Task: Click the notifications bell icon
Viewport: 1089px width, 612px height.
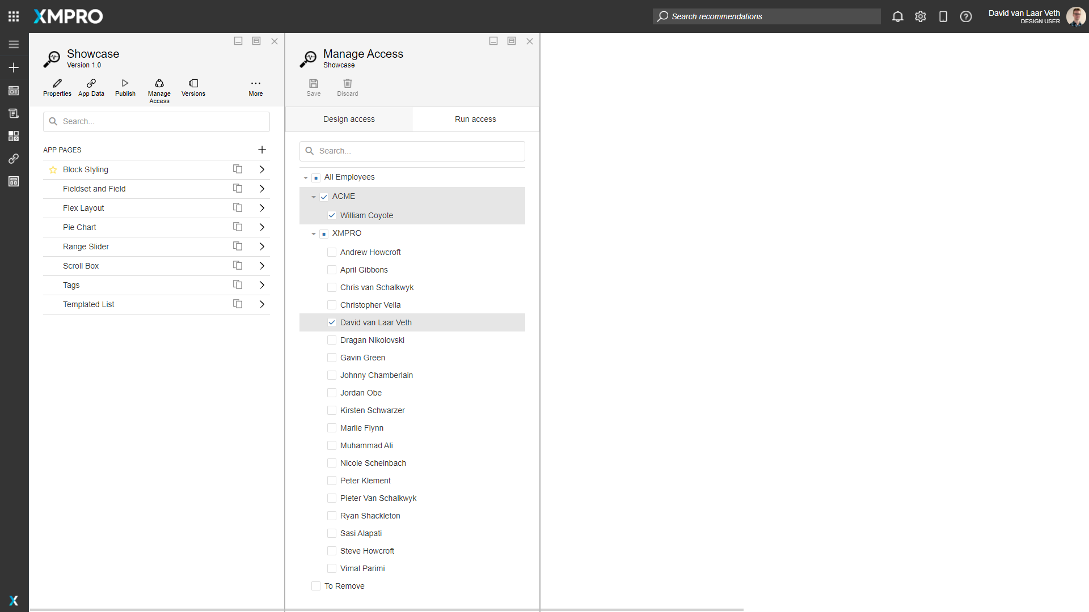Action: tap(897, 16)
